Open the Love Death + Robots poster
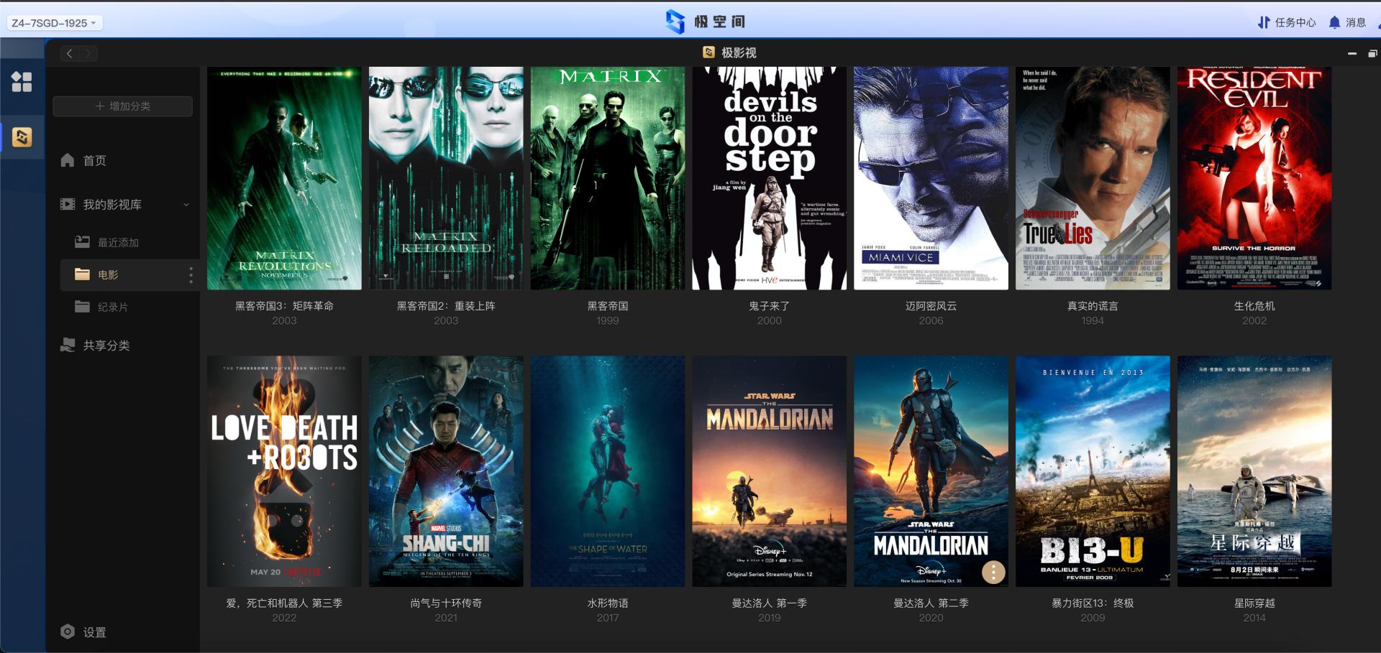The image size is (1381, 653). point(284,471)
